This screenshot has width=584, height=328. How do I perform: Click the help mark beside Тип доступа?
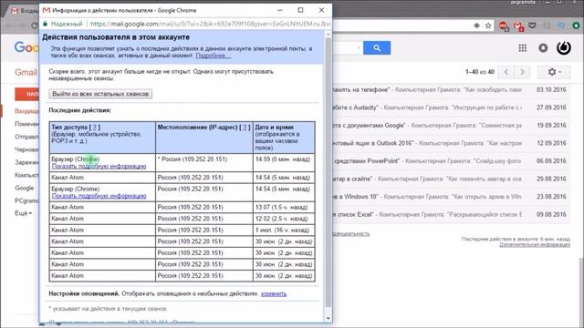(x=95, y=128)
